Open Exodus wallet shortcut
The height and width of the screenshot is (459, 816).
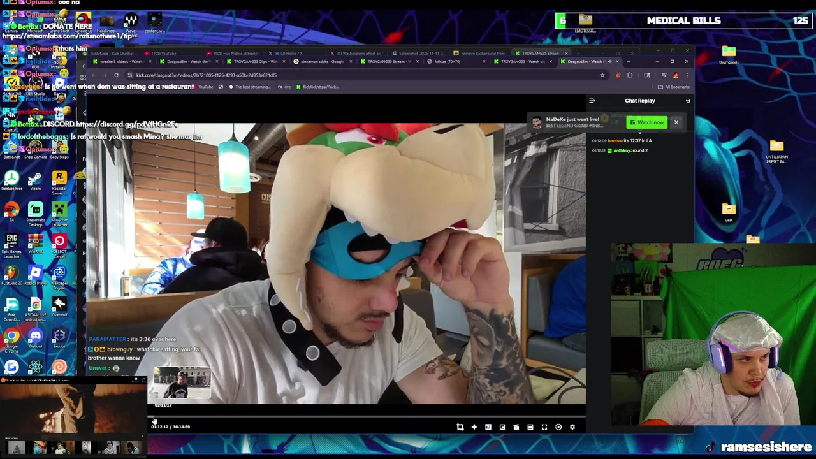[59, 339]
